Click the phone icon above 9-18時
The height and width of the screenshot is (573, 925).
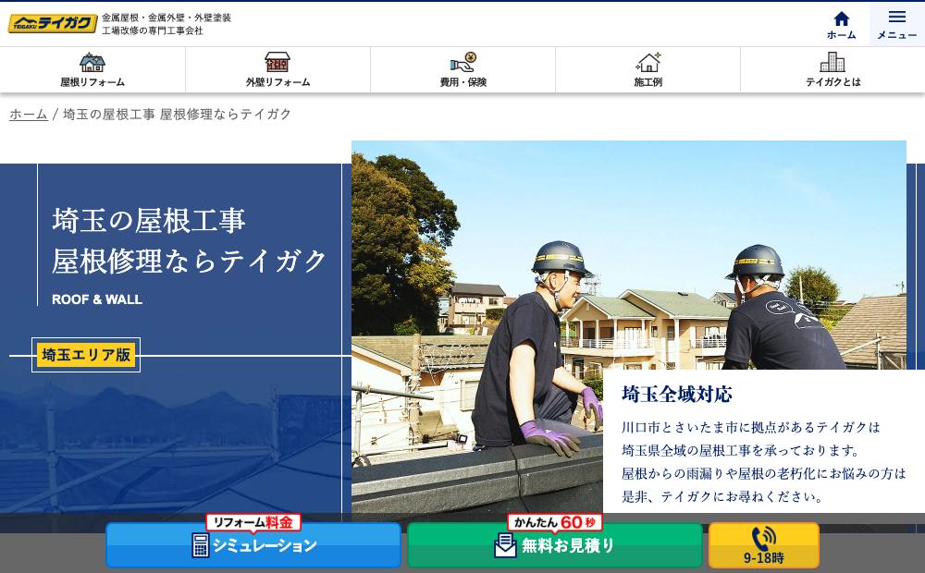click(x=764, y=538)
